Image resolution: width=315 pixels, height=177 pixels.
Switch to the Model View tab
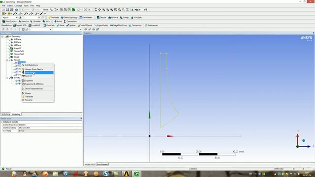[x=90, y=165]
